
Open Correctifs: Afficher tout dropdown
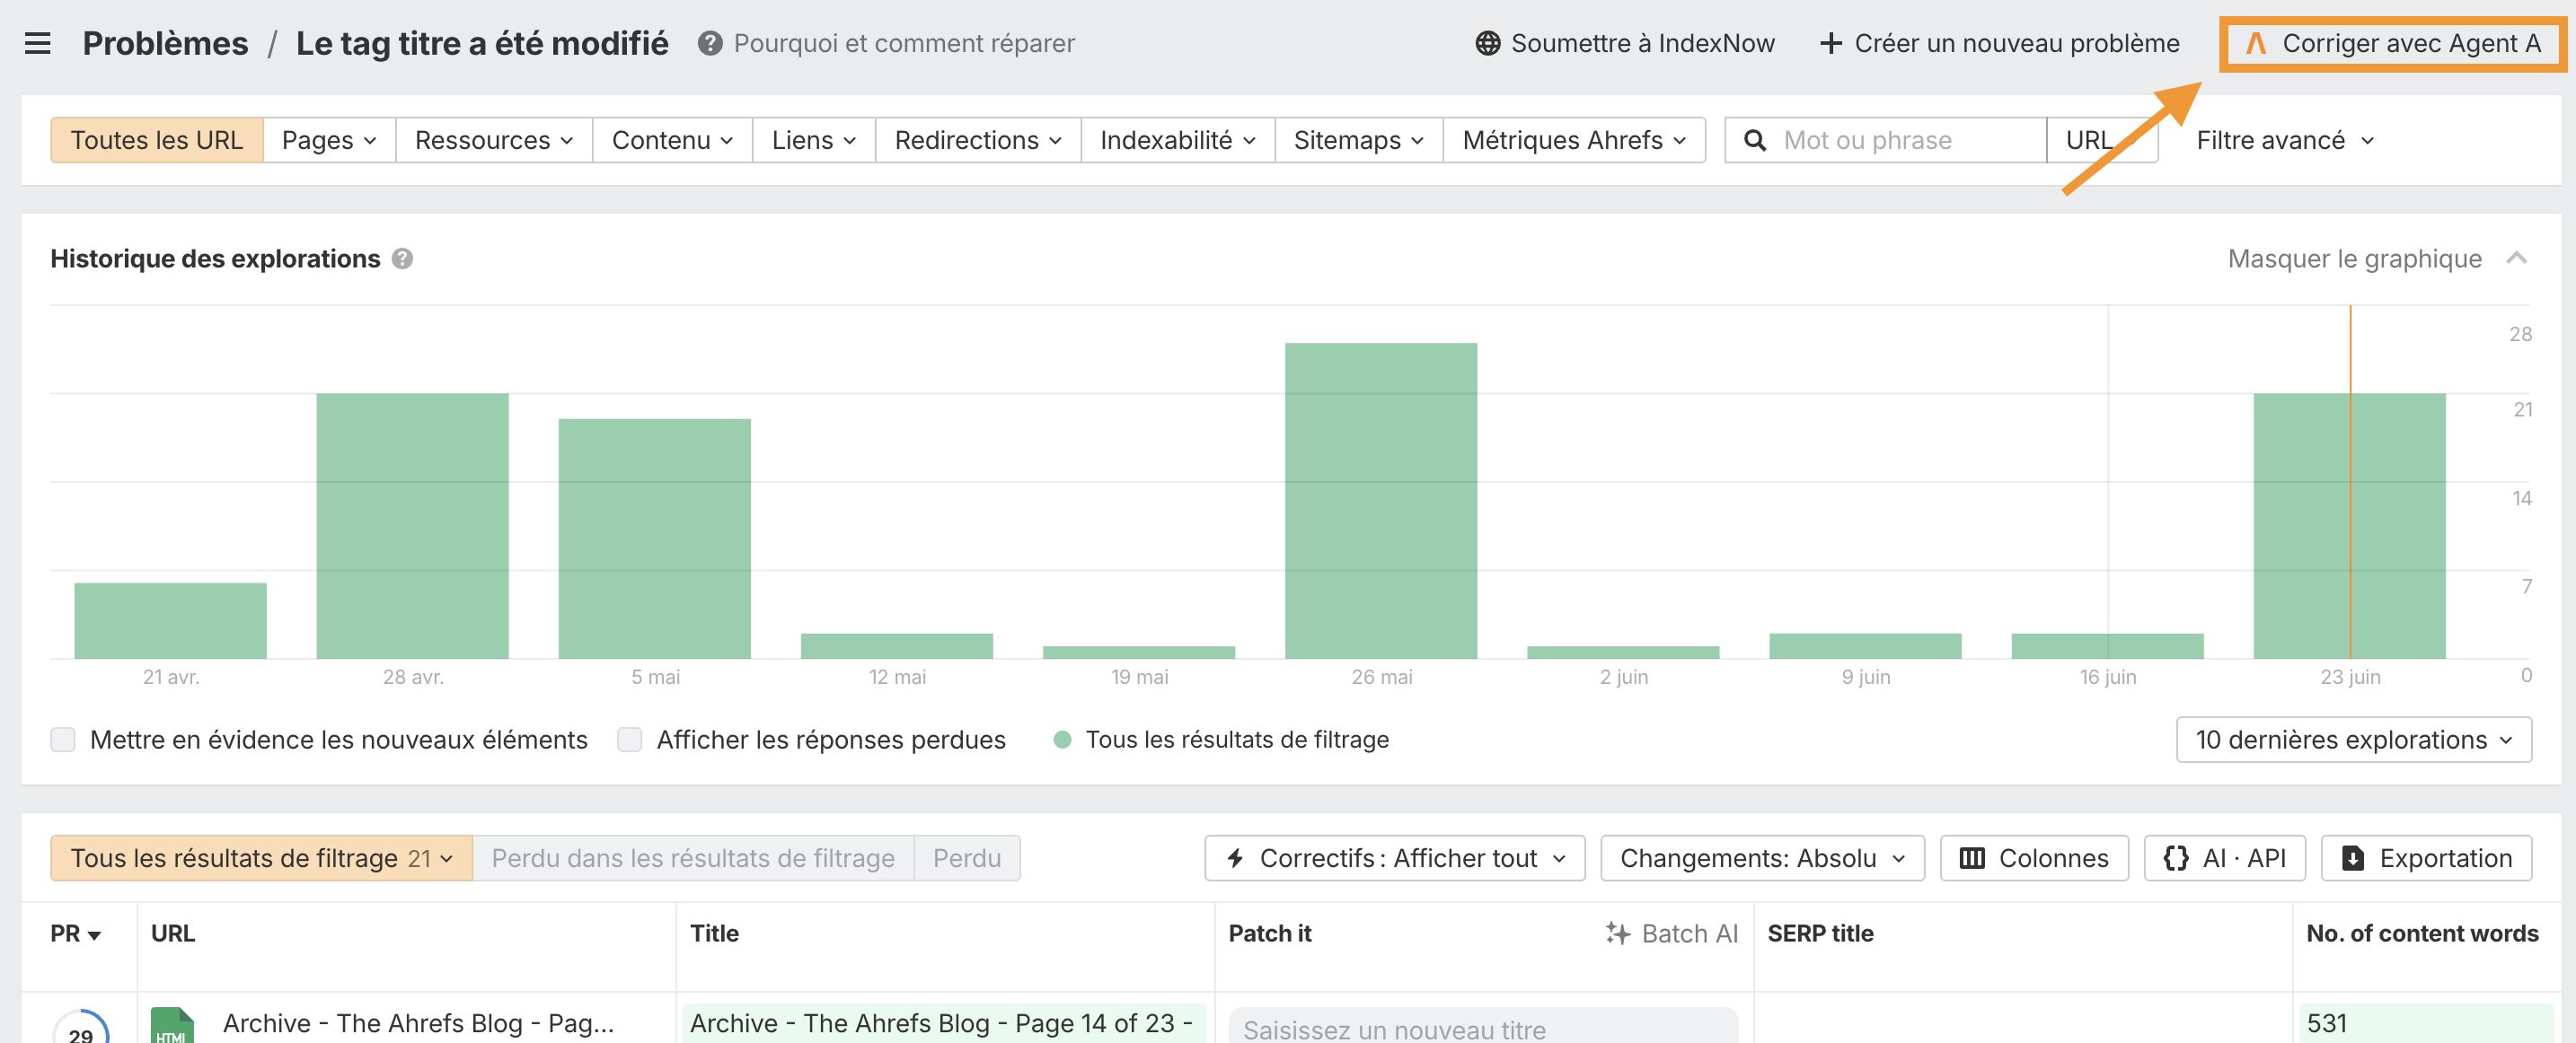click(1395, 858)
